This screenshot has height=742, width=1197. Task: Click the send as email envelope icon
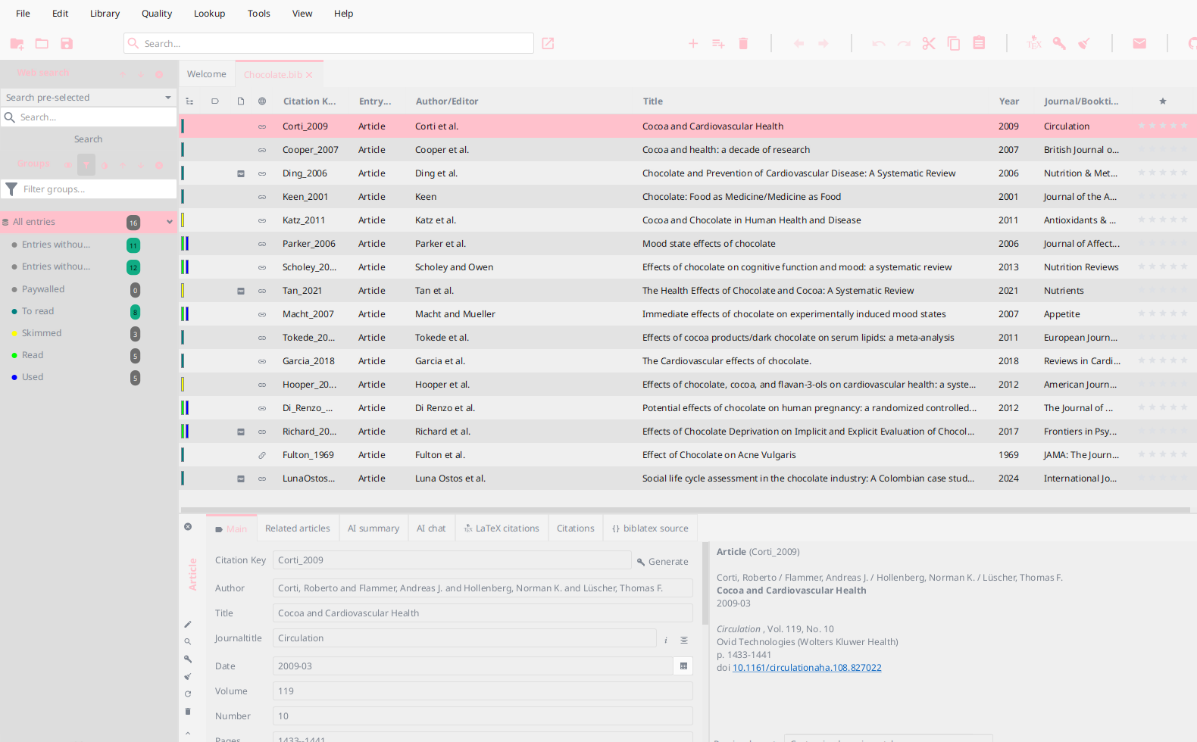[1139, 44]
